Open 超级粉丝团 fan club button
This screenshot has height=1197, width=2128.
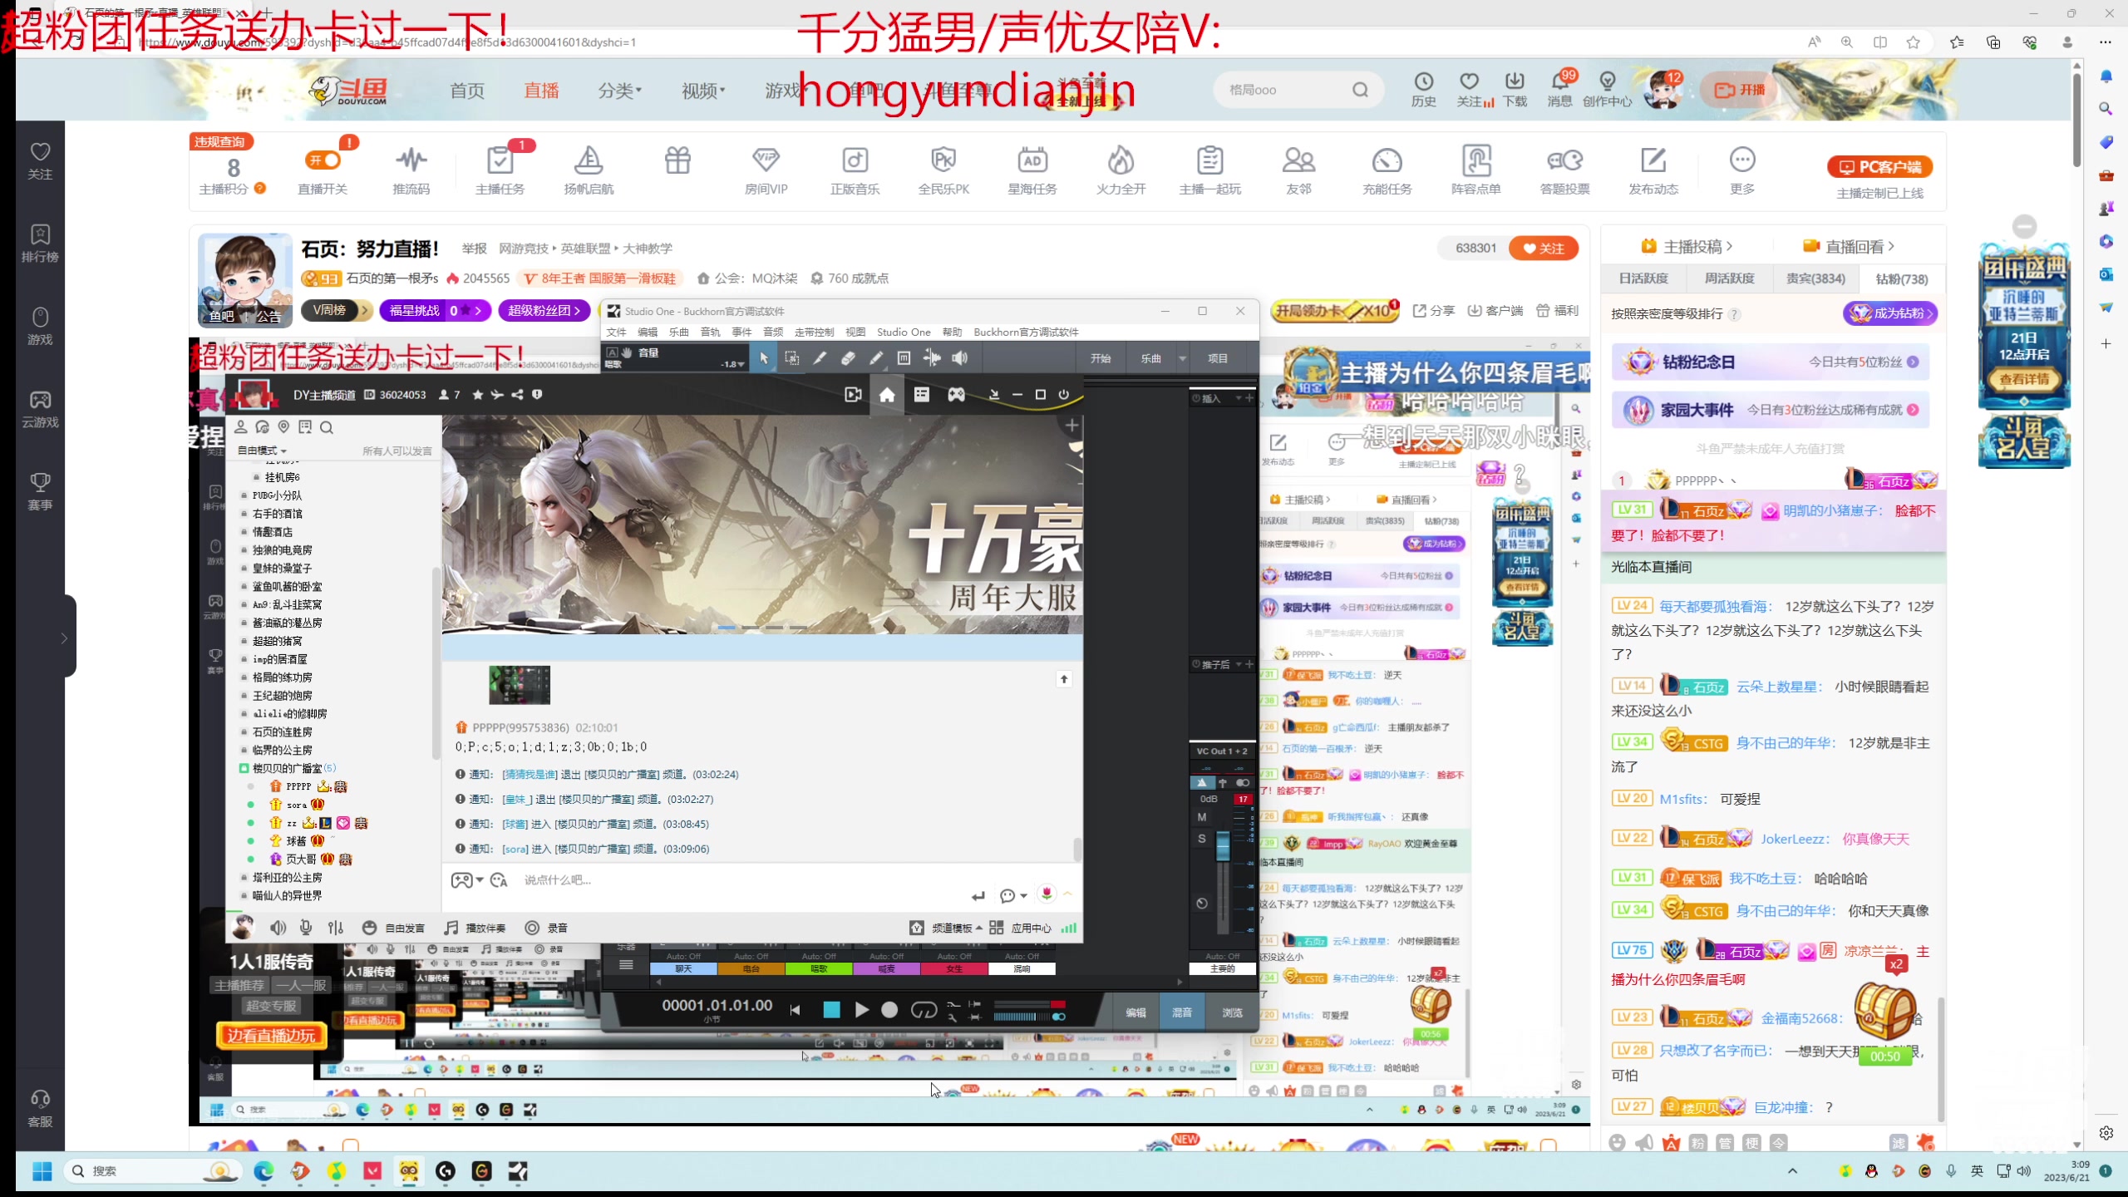[544, 310]
